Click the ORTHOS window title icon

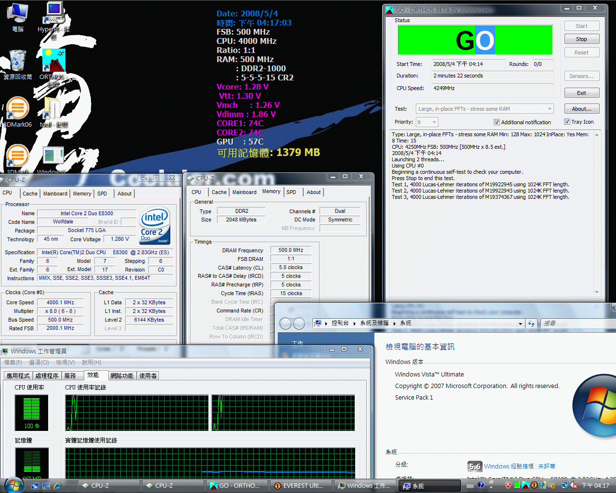click(390, 10)
